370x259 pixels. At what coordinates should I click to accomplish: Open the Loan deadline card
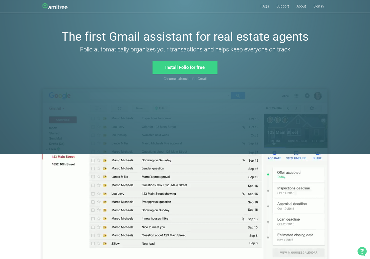[298, 222]
